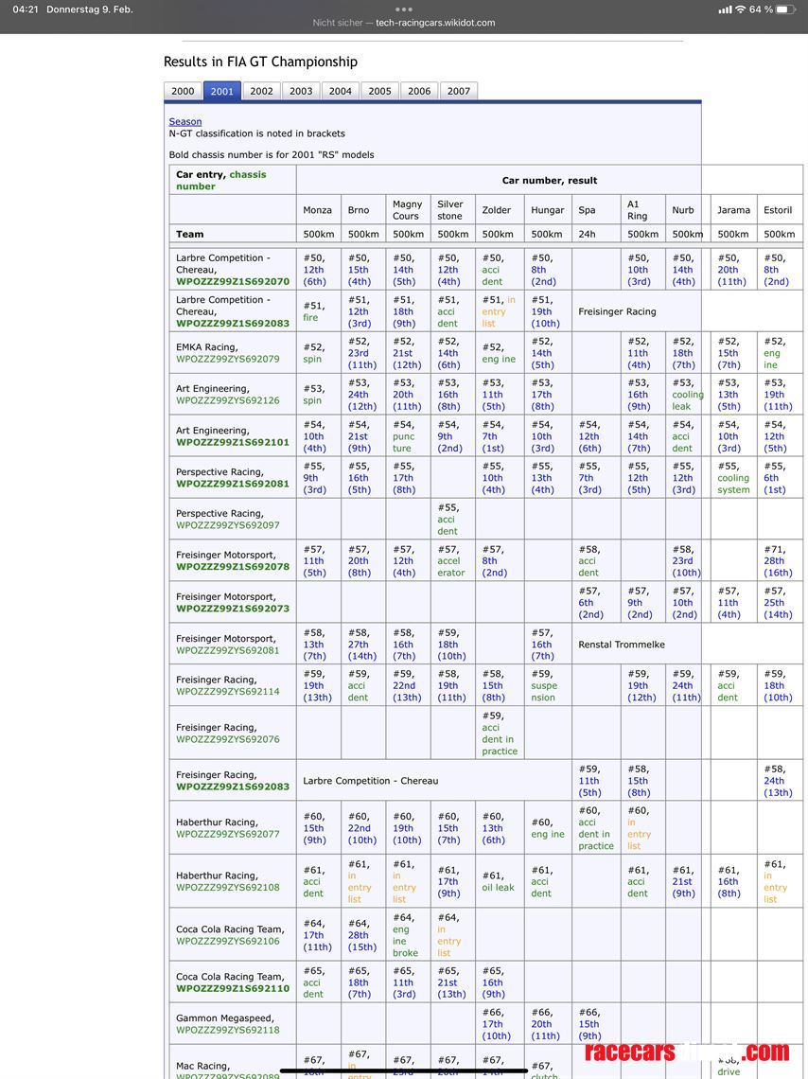This screenshot has height=1079, width=808.
Task: Select the 2007 tab
Action: point(459,92)
